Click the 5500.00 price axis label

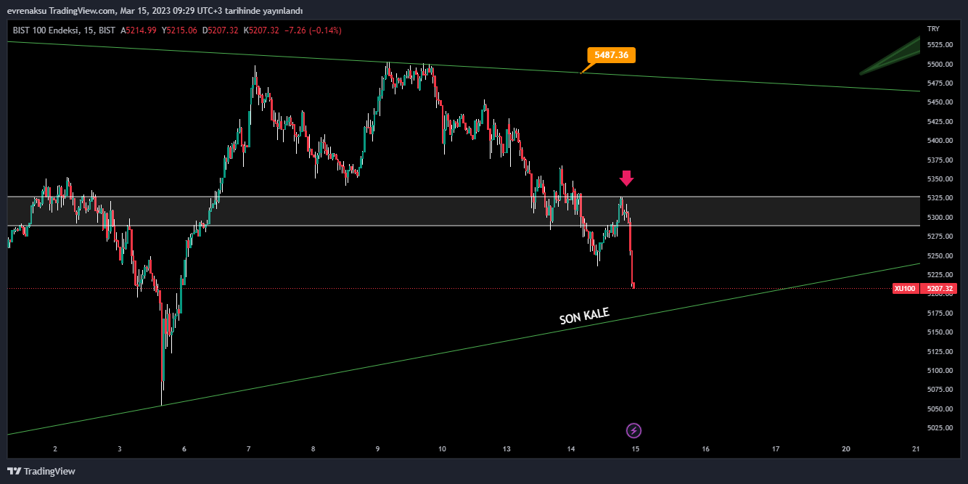pos(939,65)
